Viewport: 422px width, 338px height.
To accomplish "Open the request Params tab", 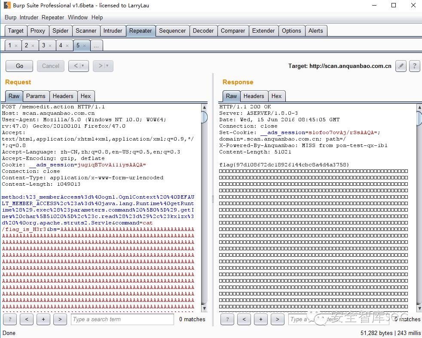I will pyautogui.click(x=36, y=96).
